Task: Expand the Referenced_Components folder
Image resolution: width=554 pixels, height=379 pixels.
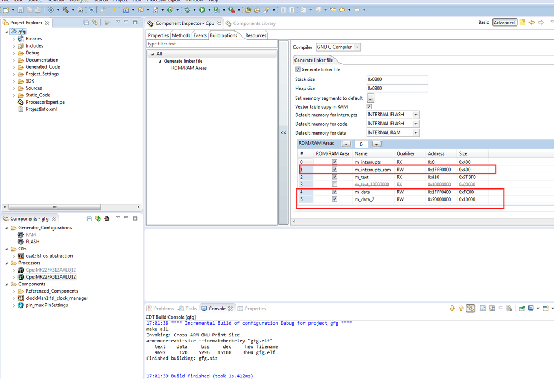Action: (14, 291)
